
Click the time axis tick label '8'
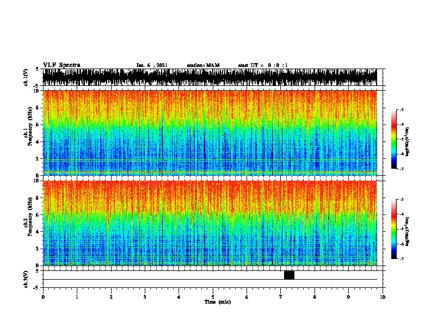315,297
